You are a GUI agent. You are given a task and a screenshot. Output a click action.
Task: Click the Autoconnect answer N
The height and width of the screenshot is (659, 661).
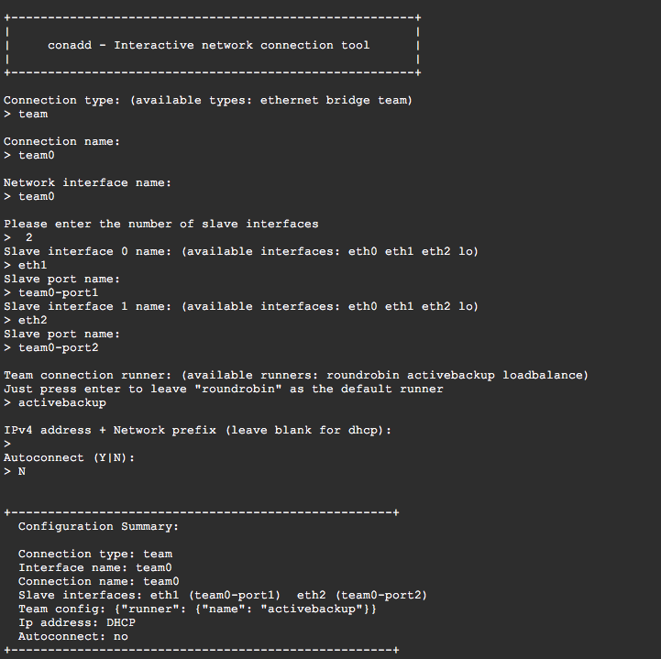[x=21, y=471]
